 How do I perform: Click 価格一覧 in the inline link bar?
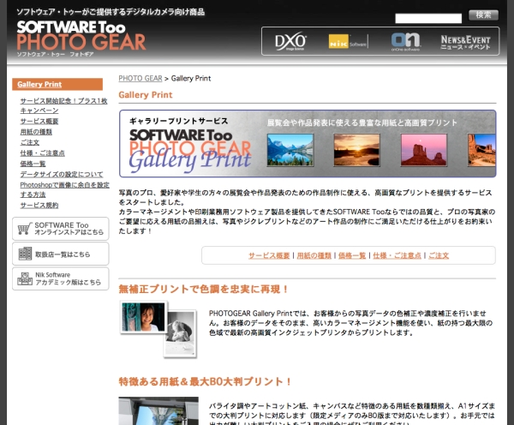(x=351, y=255)
